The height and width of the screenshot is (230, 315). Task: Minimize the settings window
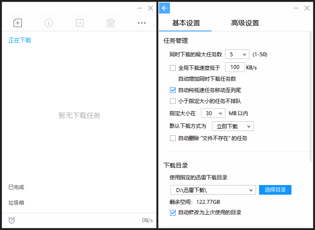point(296,8)
